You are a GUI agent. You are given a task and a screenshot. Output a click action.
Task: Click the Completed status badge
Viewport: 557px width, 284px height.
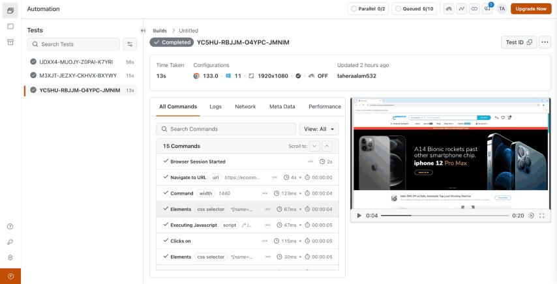[172, 42]
